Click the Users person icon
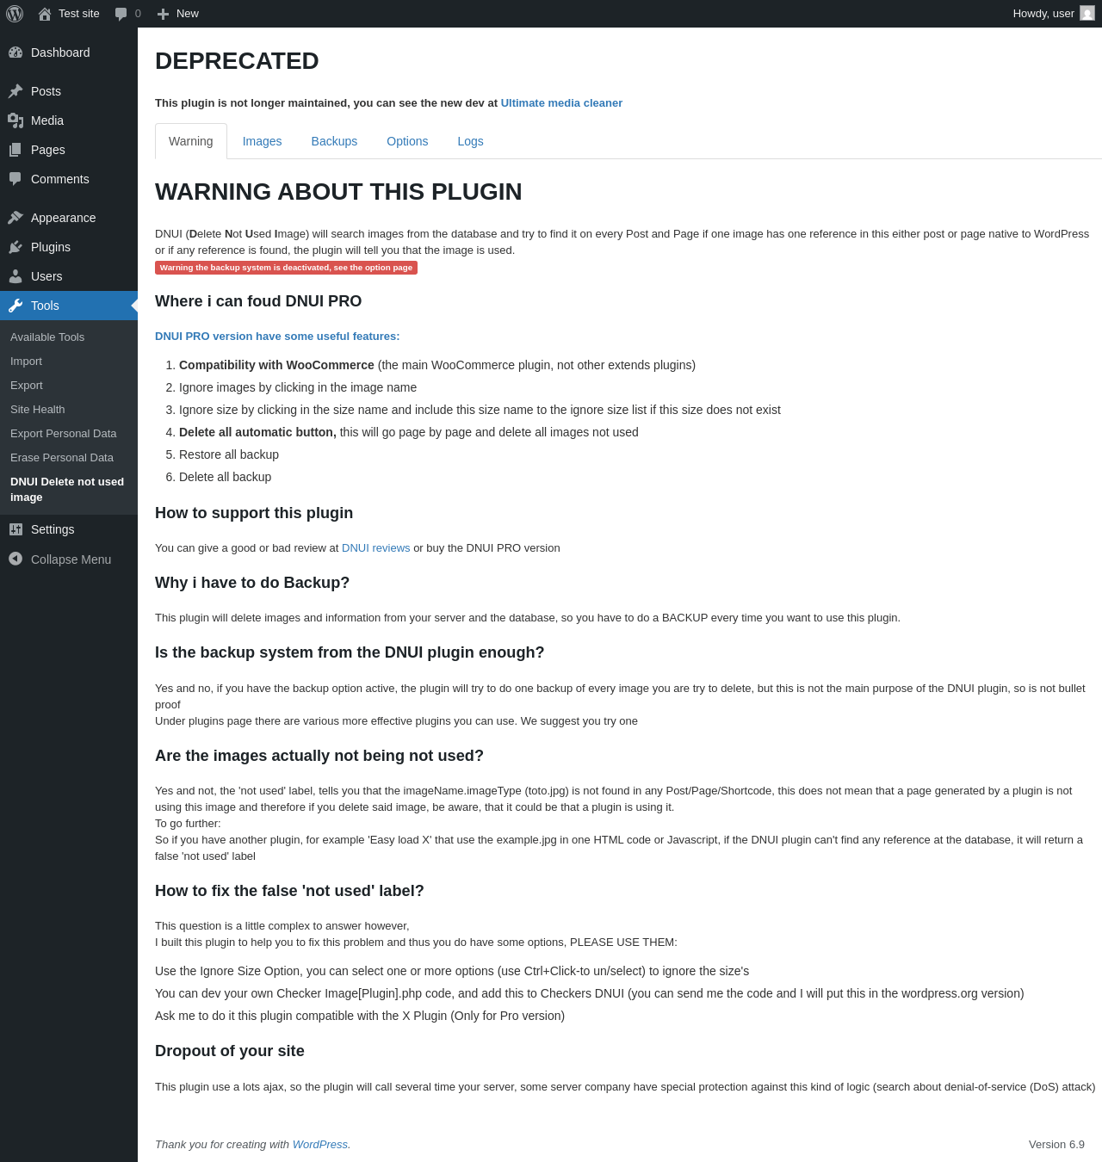The image size is (1102, 1162). [x=15, y=276]
